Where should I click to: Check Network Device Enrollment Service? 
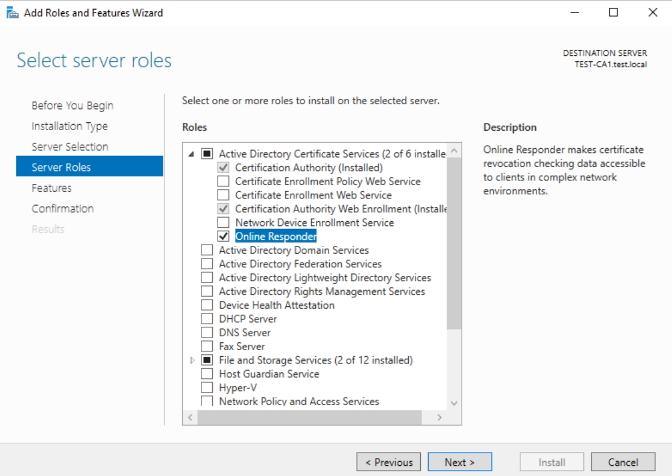pos(223,222)
